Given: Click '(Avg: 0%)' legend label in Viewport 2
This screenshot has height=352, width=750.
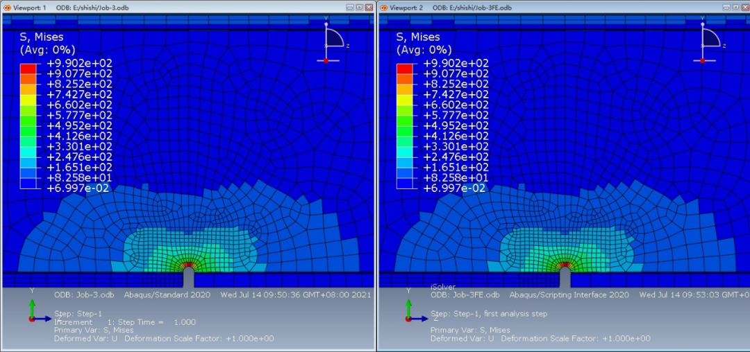Looking at the screenshot, I should [424, 50].
